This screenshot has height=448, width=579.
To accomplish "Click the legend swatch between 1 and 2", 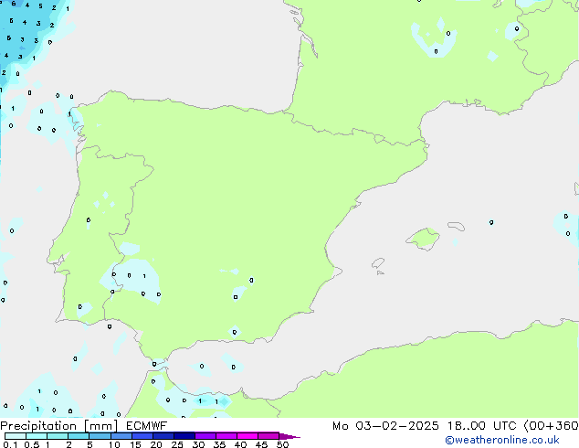I will click(x=58, y=436).
